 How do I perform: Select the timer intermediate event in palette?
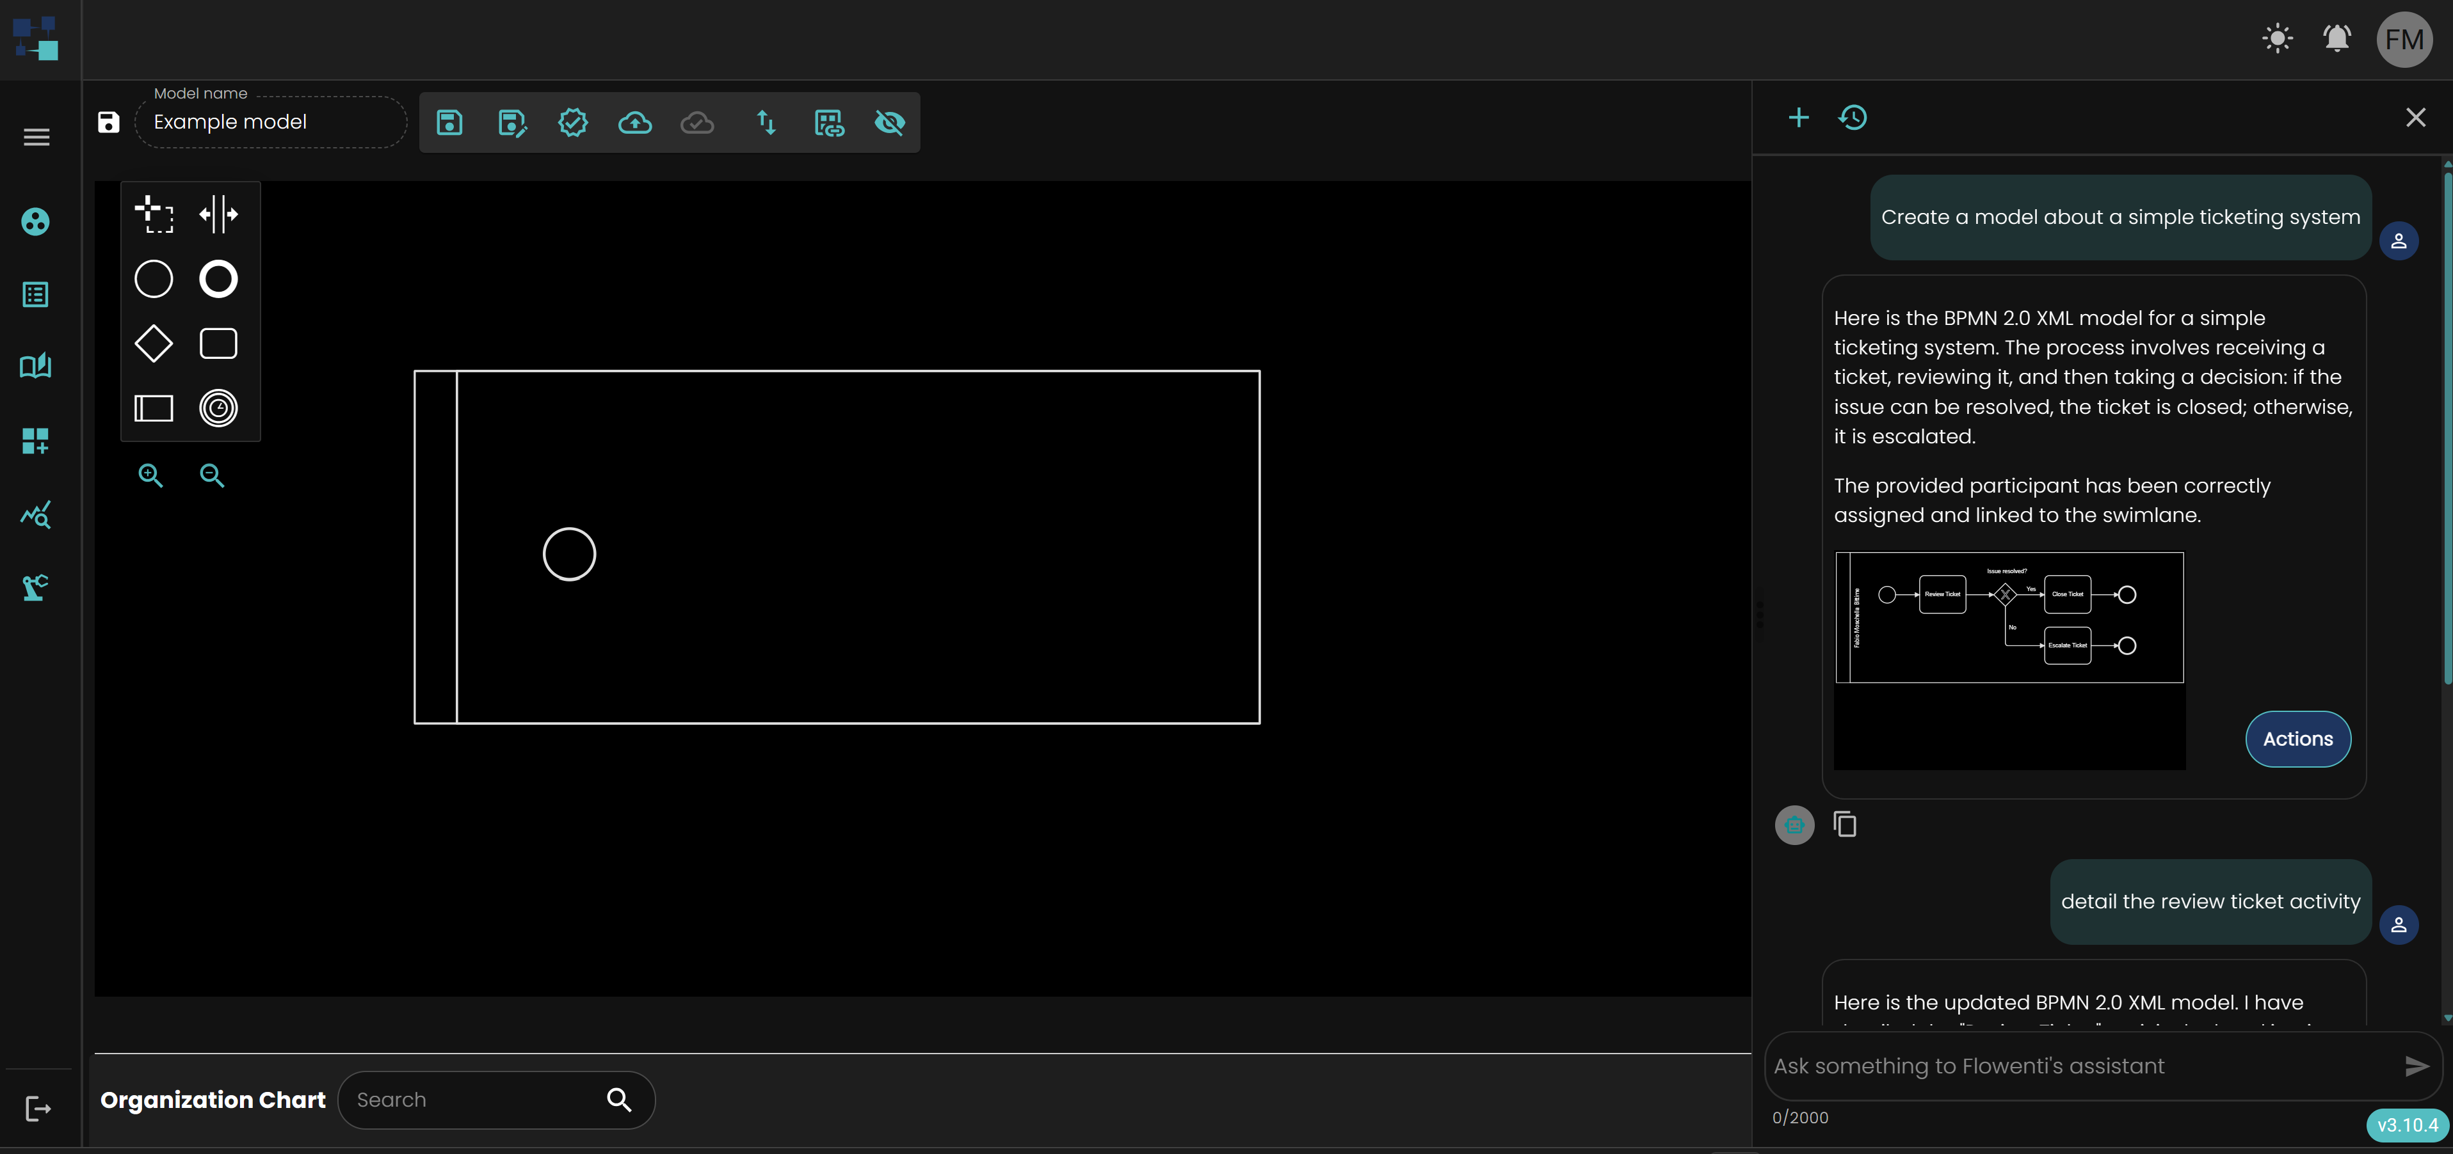point(218,408)
